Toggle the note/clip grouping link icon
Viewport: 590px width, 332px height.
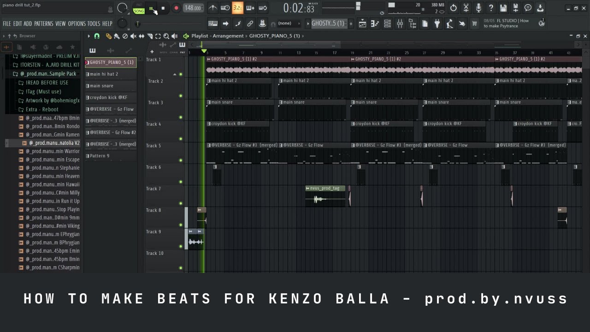tap(250, 24)
